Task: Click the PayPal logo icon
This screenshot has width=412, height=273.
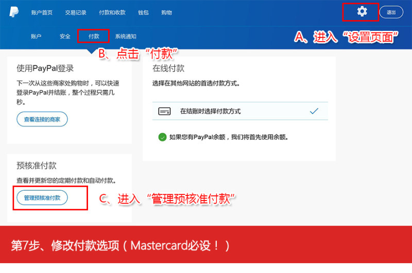Action: (14, 12)
